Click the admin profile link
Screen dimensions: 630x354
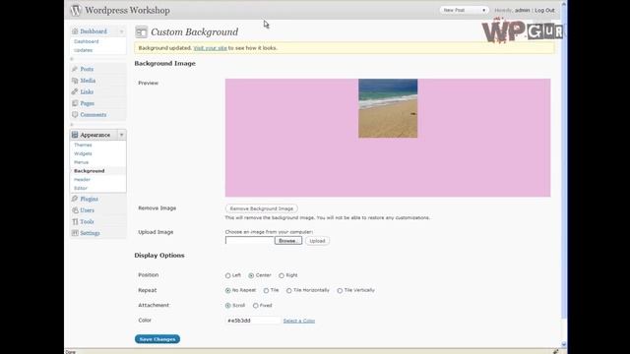click(523, 10)
